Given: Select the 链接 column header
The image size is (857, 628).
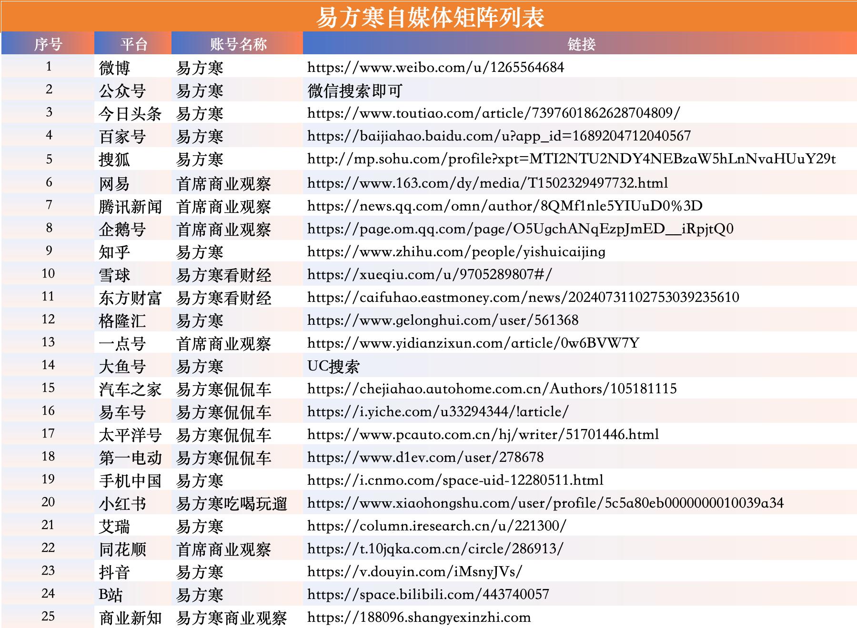Looking at the screenshot, I should coord(581,44).
